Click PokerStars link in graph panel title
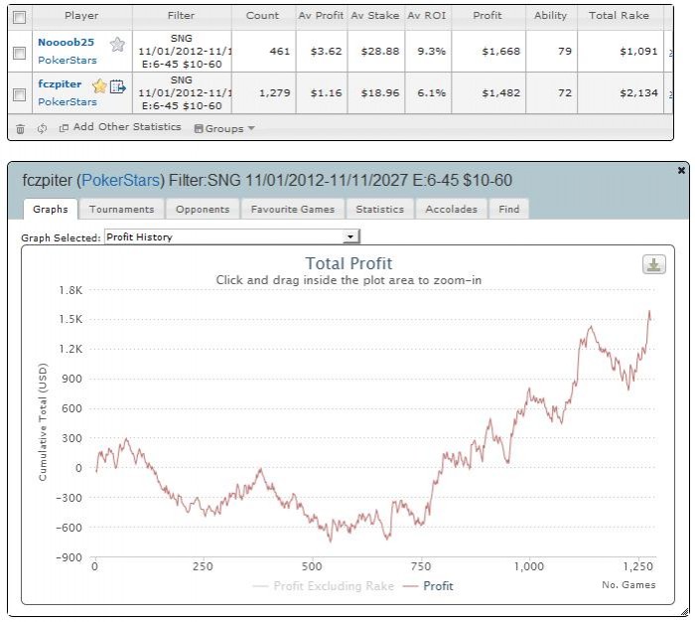This screenshot has width=695, height=622. [120, 180]
